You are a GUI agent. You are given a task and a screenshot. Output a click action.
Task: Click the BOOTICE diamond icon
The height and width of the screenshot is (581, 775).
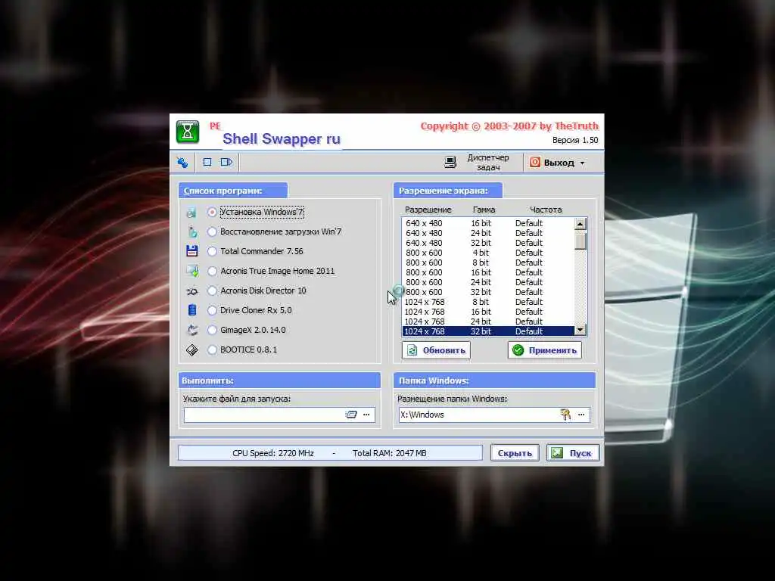(x=191, y=350)
